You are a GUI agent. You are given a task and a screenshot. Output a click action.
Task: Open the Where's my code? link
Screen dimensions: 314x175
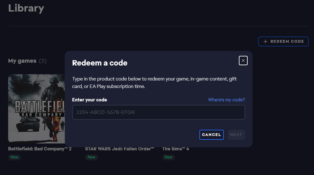tap(226, 100)
